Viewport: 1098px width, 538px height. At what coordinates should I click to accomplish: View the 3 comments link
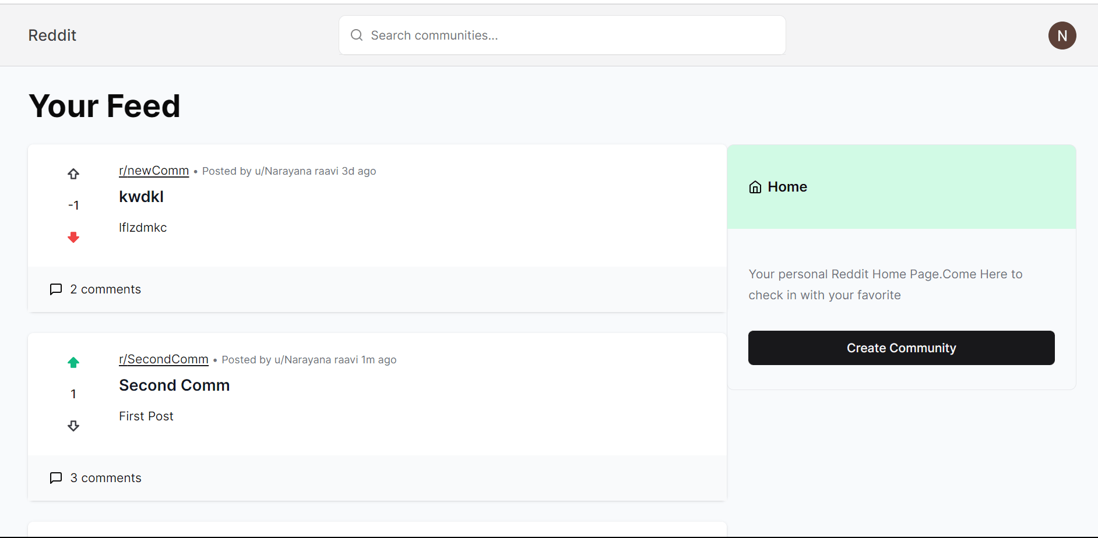[x=105, y=478]
